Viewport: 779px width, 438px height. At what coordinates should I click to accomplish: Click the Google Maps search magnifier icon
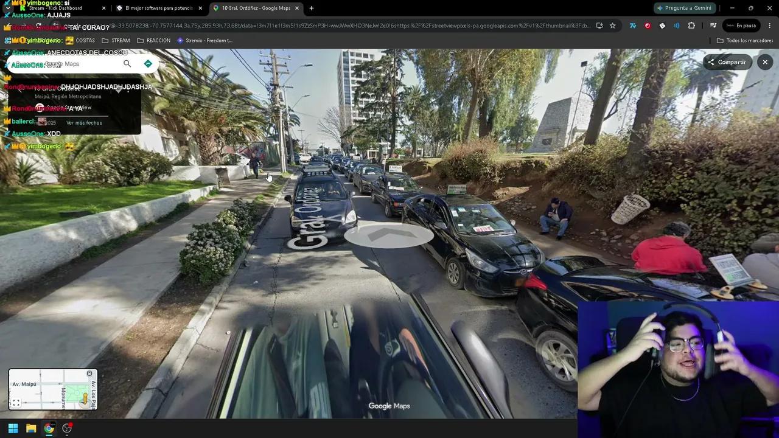coord(127,63)
